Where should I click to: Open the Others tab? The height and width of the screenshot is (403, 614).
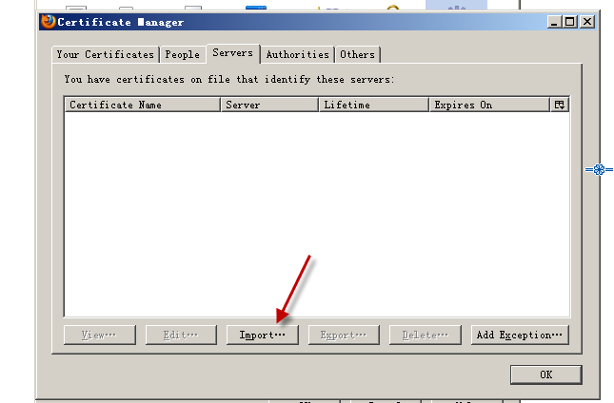[358, 54]
